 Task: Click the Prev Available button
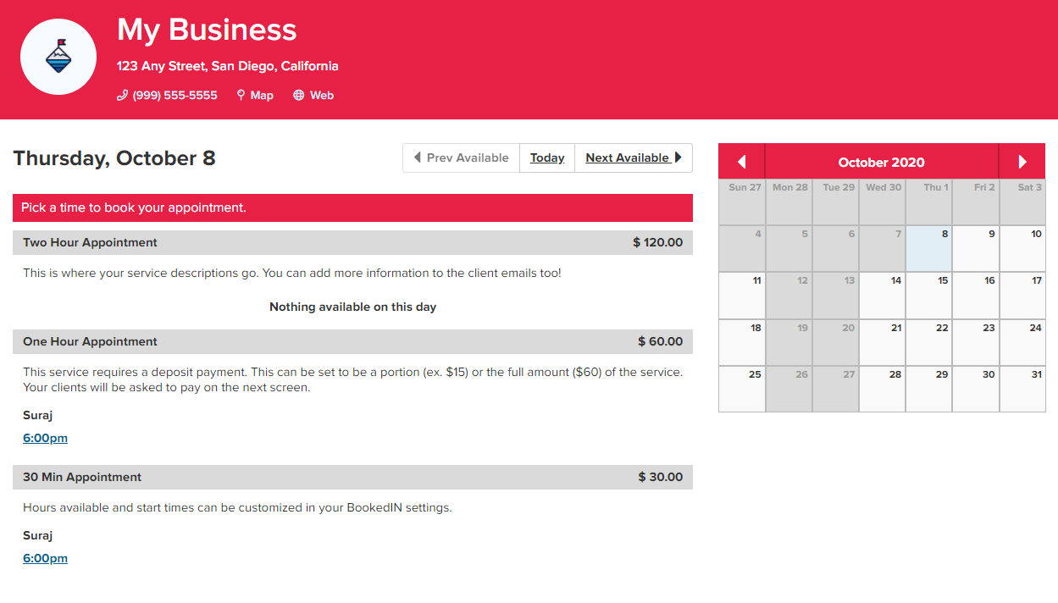click(461, 158)
